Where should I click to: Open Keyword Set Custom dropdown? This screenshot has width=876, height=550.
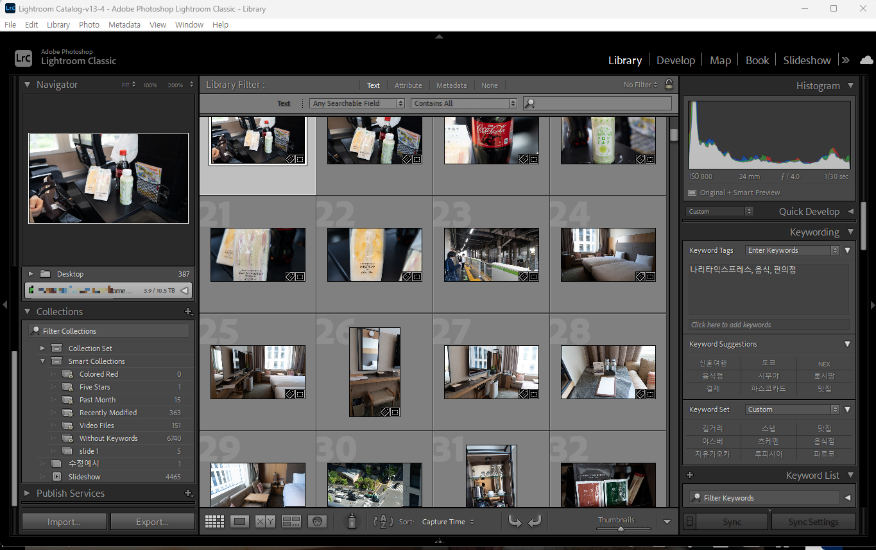pyautogui.click(x=793, y=409)
